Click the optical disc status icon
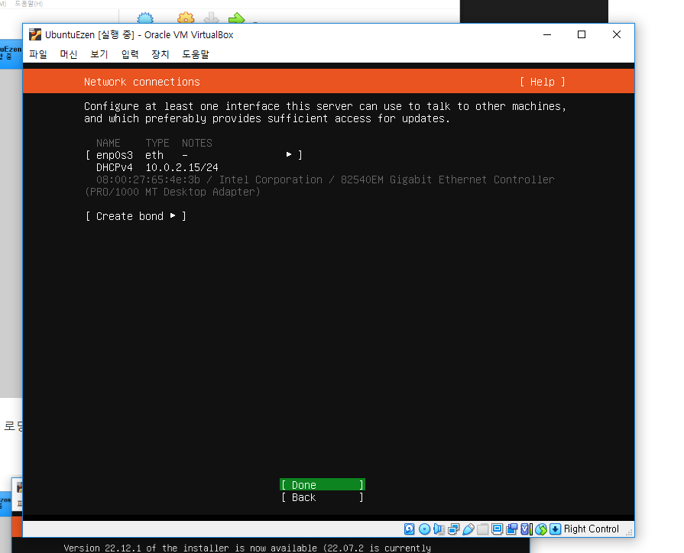The image size is (684, 553). click(424, 529)
